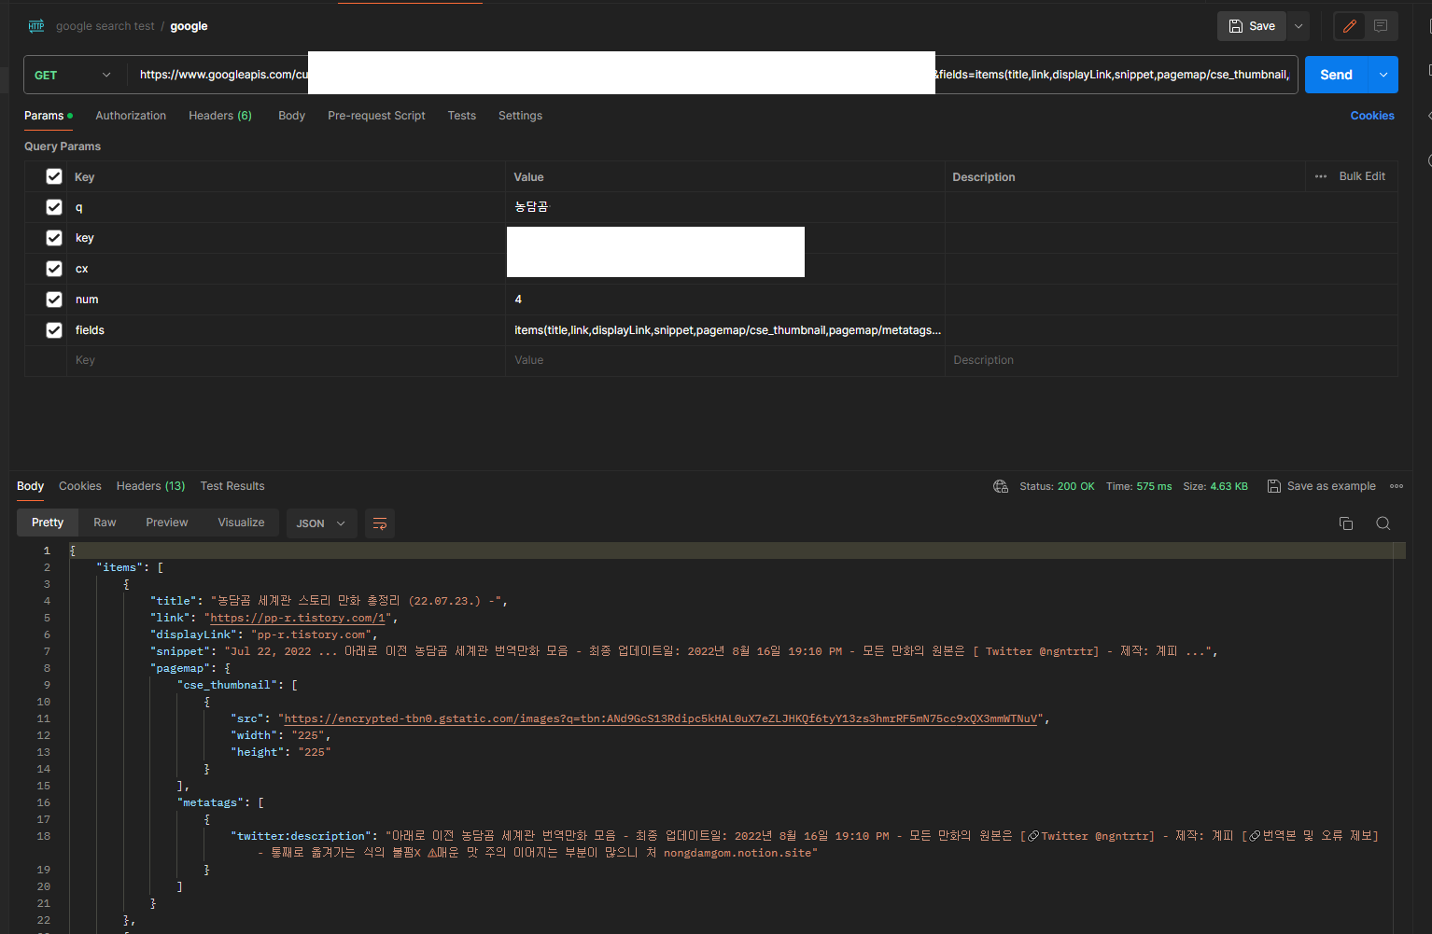This screenshot has height=934, width=1432.
Task: Open the Send options dropdown arrow
Action: 1383,75
